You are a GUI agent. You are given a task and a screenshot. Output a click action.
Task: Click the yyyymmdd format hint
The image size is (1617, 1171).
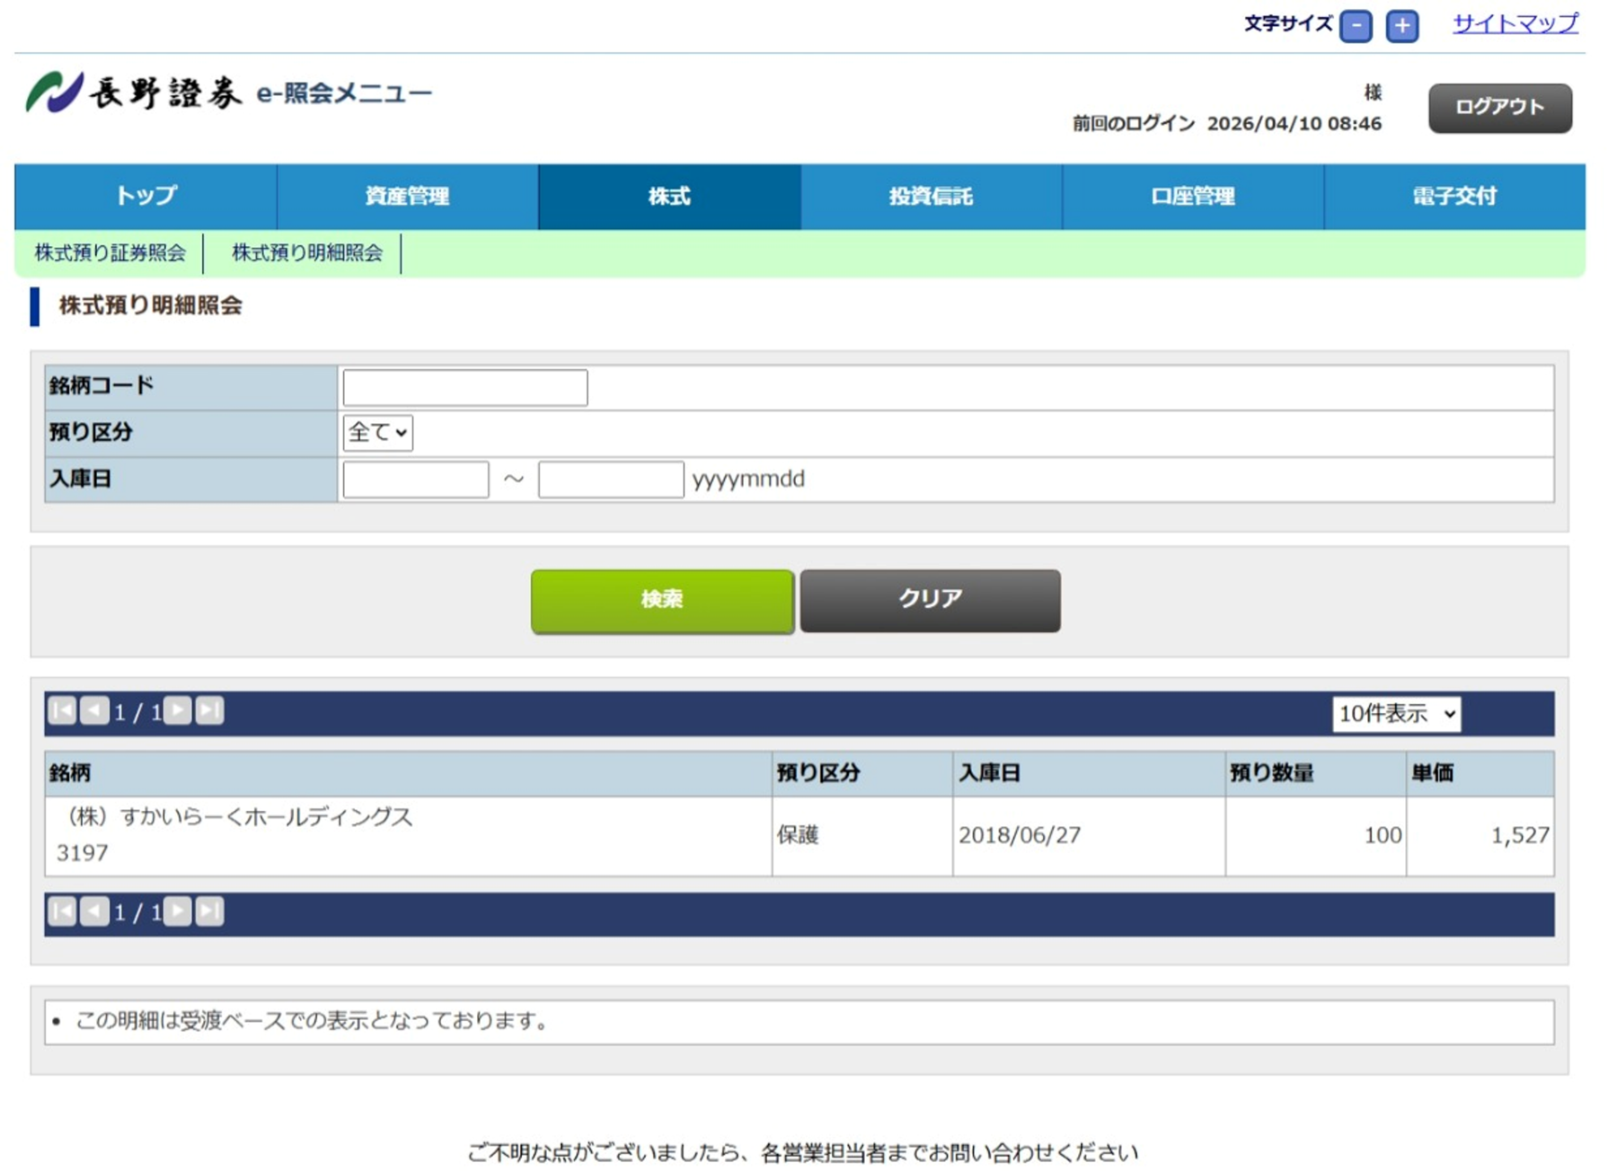coord(748,480)
